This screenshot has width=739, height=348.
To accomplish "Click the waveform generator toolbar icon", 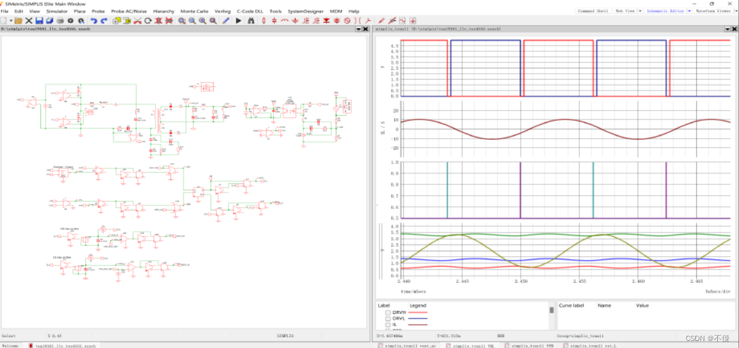I will coord(403,21).
